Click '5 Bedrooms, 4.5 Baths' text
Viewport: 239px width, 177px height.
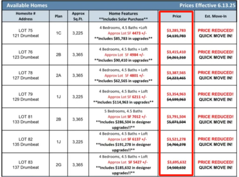tap(123, 111)
